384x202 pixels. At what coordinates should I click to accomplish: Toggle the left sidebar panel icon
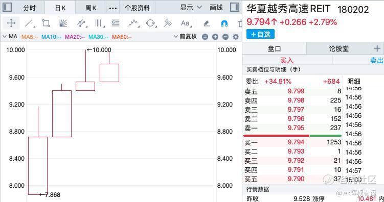pyautogui.click(x=7, y=7)
